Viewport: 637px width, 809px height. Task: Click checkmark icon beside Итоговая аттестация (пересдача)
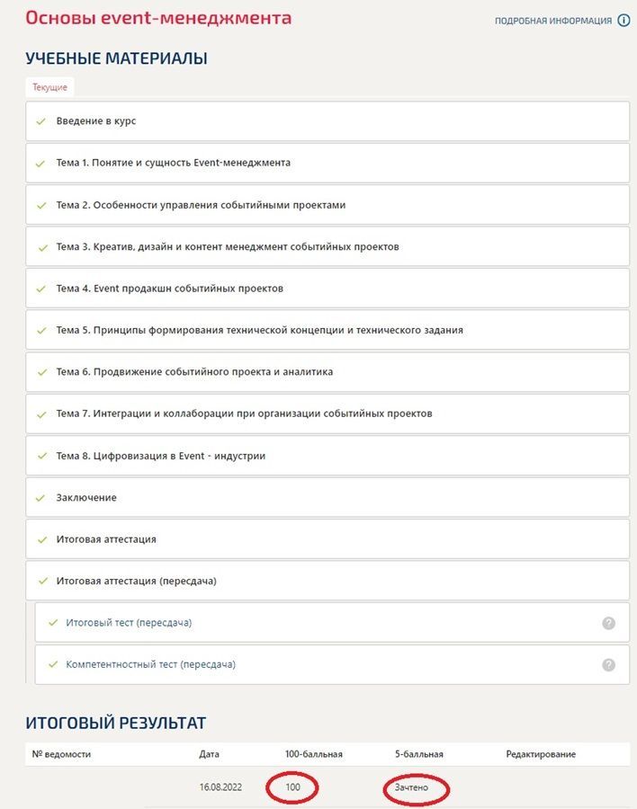pyautogui.click(x=43, y=581)
